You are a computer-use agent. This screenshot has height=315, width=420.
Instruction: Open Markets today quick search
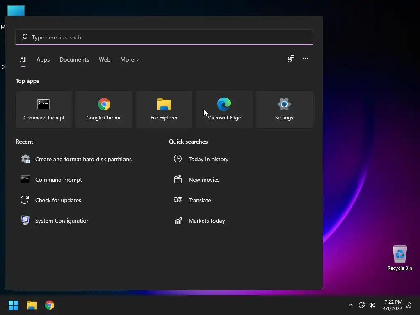click(200, 221)
